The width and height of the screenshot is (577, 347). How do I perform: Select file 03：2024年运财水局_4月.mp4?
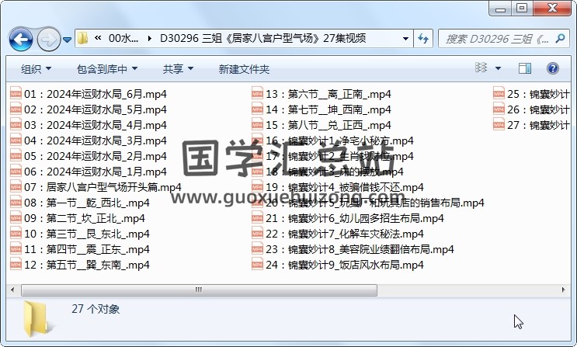pos(89,125)
